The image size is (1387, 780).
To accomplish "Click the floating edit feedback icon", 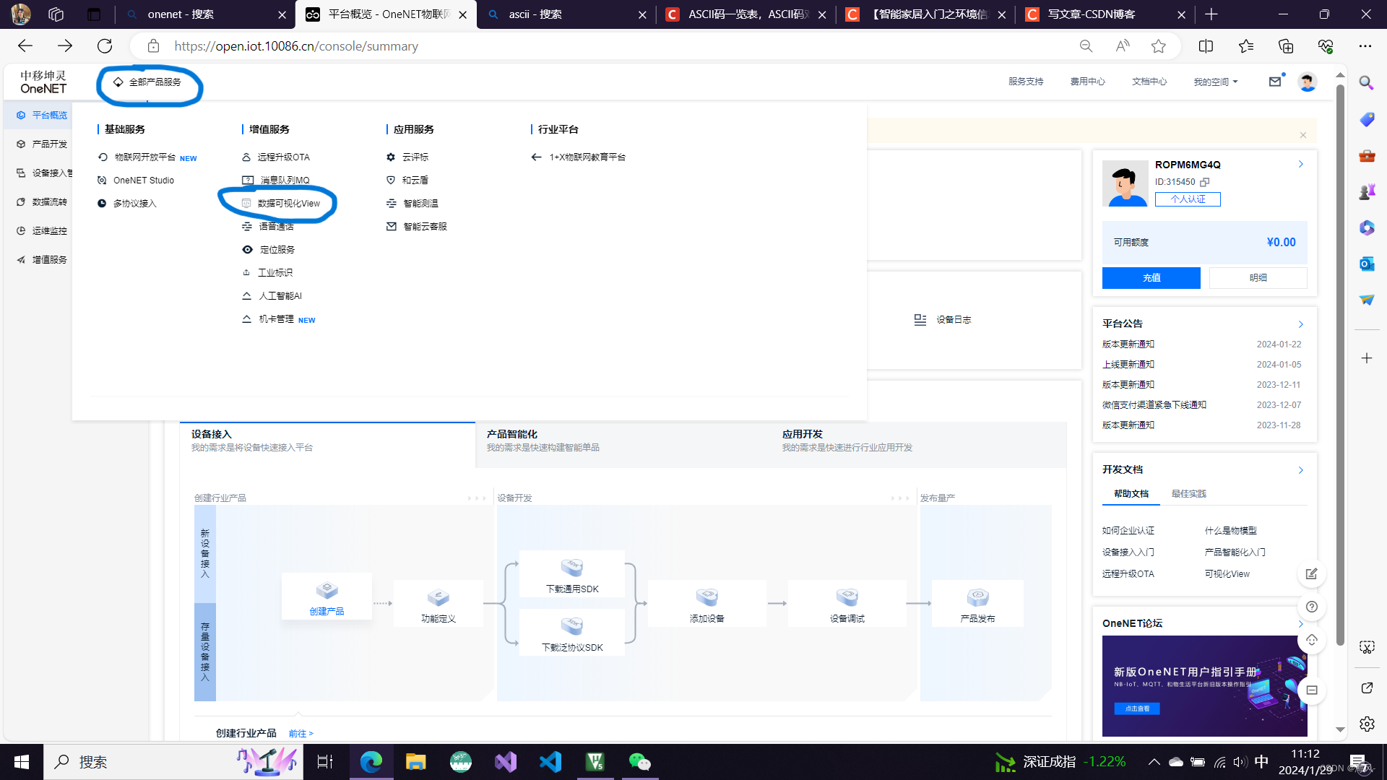I will tap(1312, 574).
